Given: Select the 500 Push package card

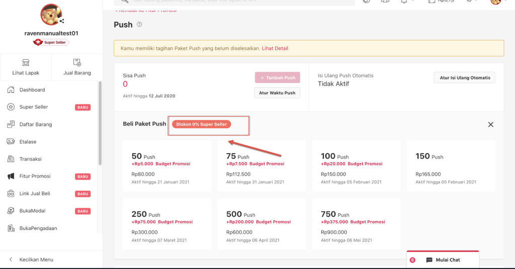Looking at the screenshot, I should point(262,224).
